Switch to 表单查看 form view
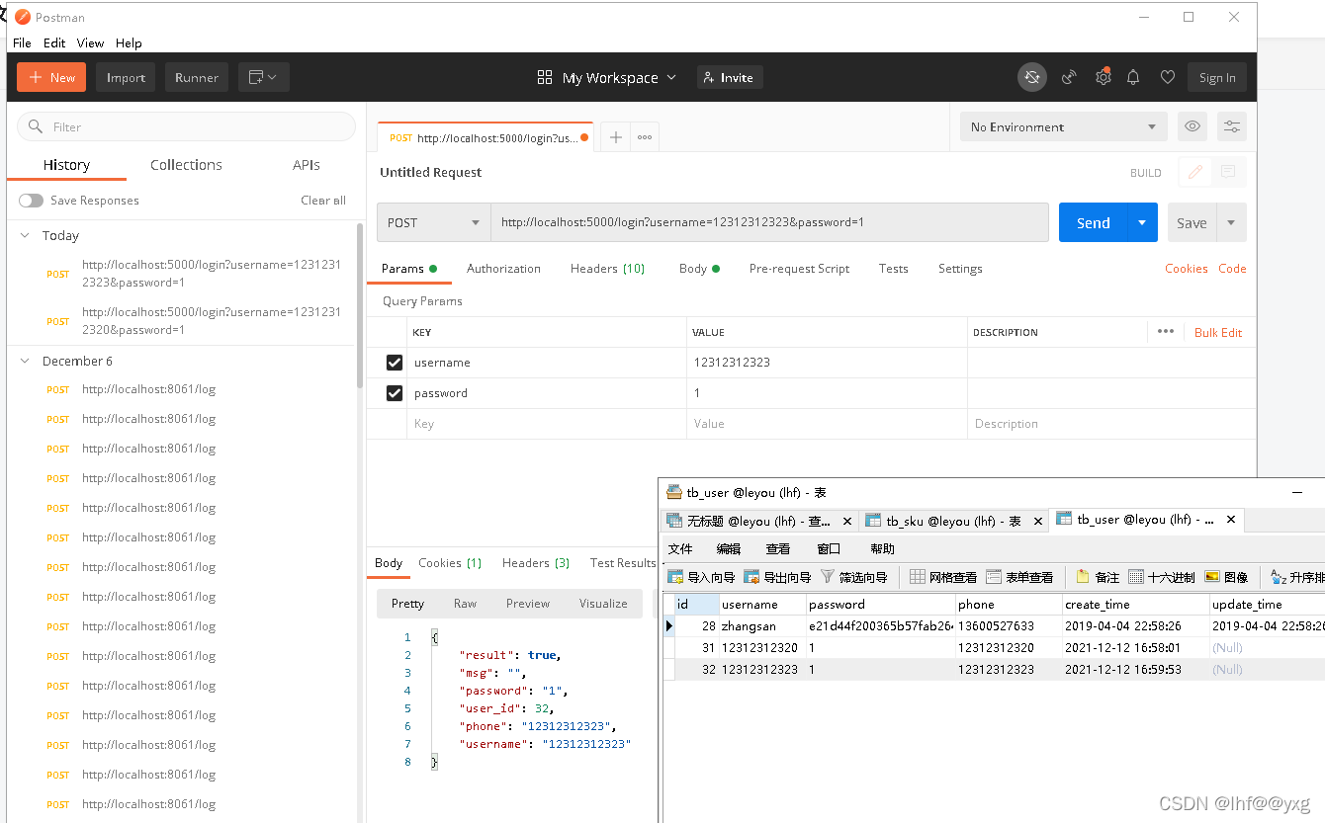 tap(1019, 577)
